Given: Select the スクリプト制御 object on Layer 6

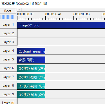Looking at the screenshot, I should pos(31,69).
